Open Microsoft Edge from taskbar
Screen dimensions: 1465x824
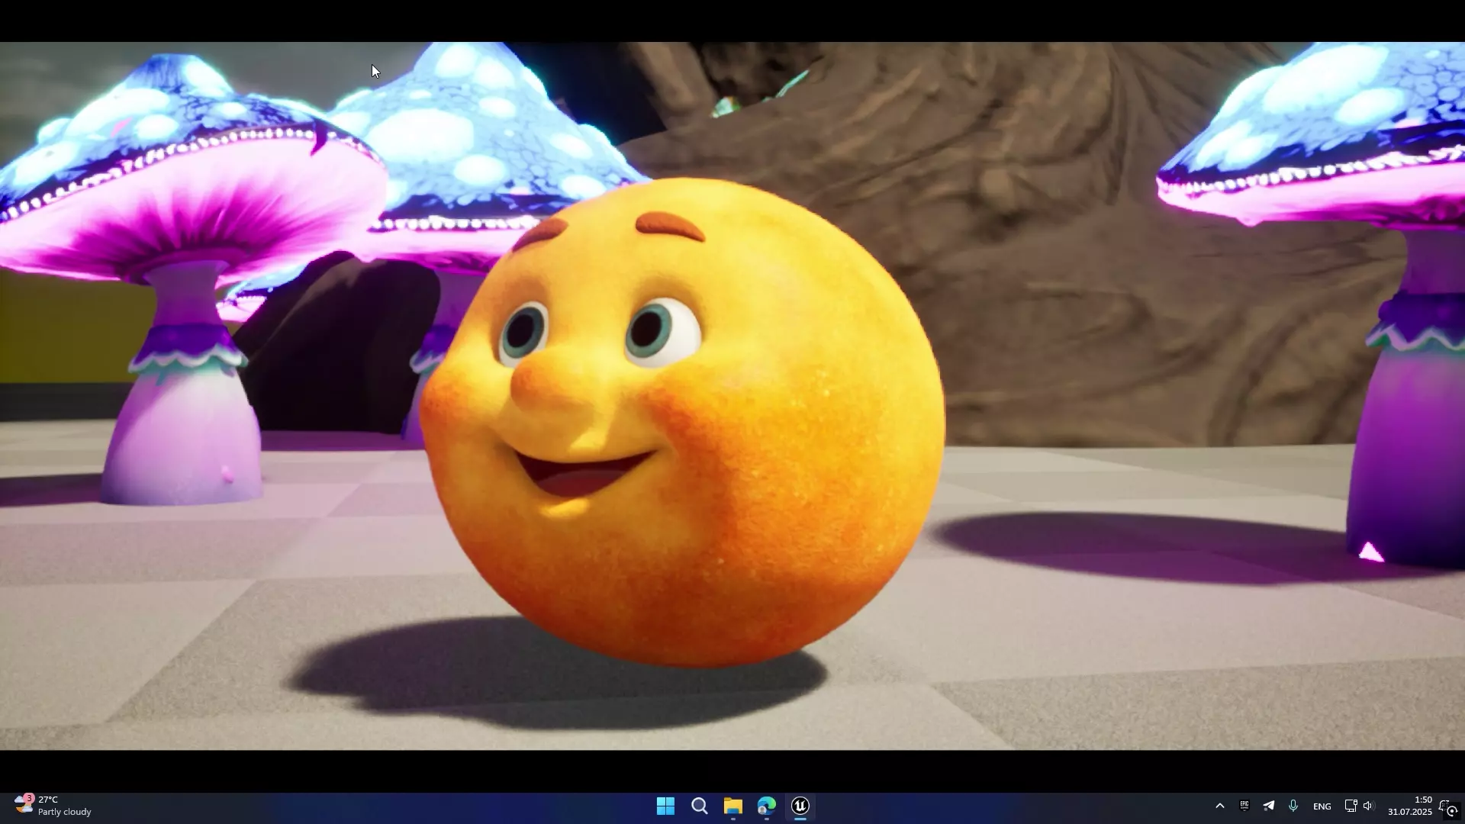pos(766,806)
